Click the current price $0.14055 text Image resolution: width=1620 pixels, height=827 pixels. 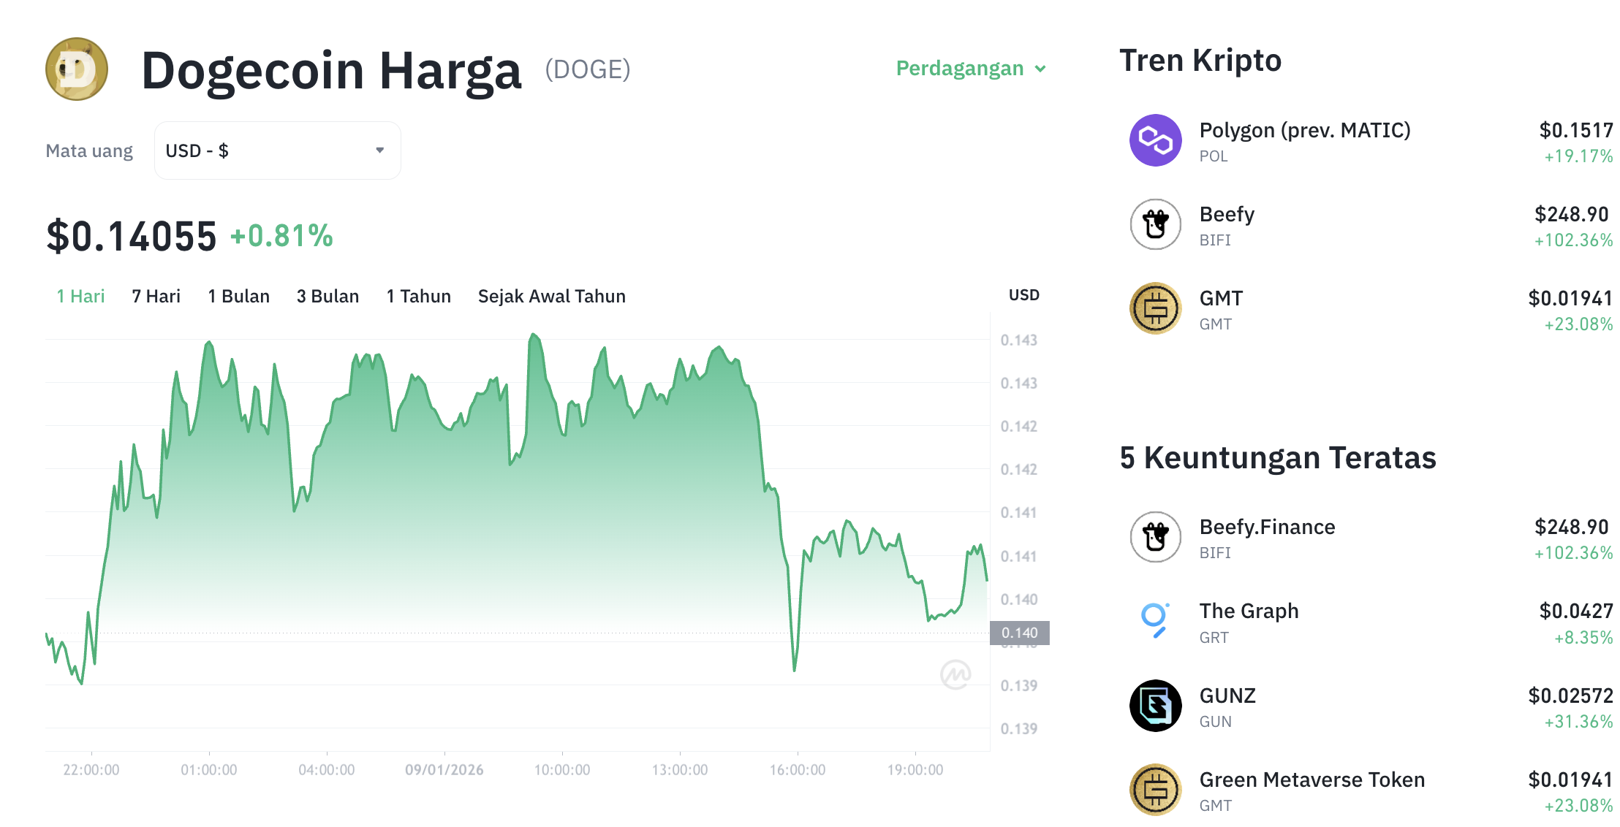tap(132, 235)
